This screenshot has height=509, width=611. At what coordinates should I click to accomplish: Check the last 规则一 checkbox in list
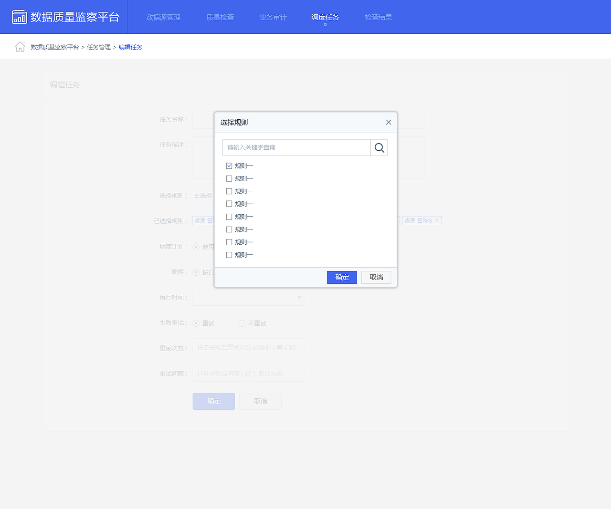pyautogui.click(x=229, y=255)
